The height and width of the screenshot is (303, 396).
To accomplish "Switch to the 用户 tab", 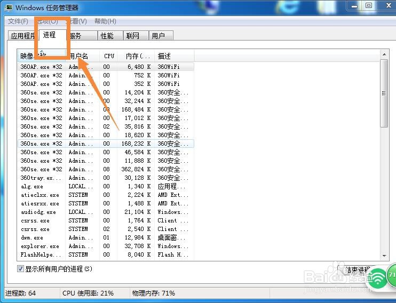I will (161, 36).
